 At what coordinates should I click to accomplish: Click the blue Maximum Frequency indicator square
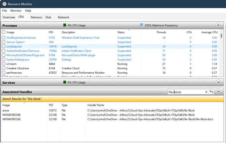point(142,25)
